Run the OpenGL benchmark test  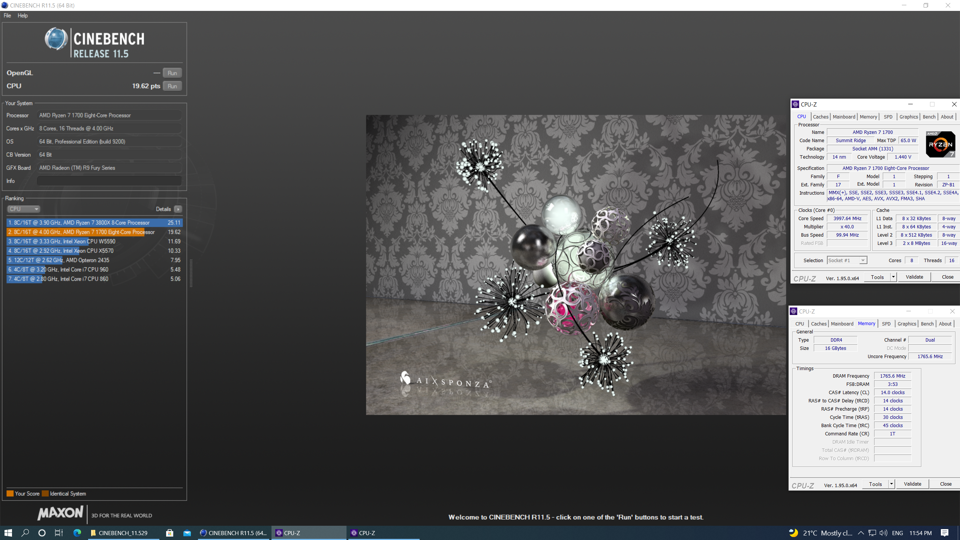(172, 73)
